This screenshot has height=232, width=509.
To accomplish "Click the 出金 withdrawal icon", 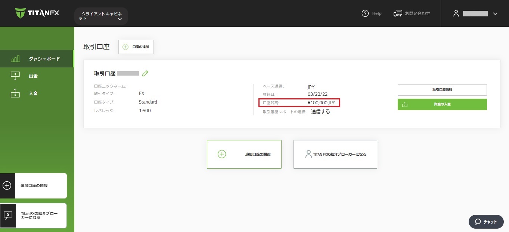I will 15,76.
